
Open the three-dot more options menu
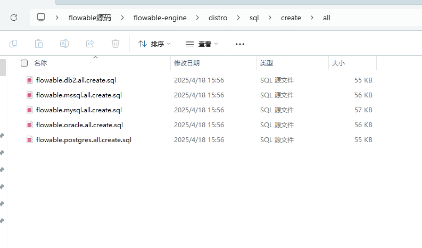coord(240,44)
